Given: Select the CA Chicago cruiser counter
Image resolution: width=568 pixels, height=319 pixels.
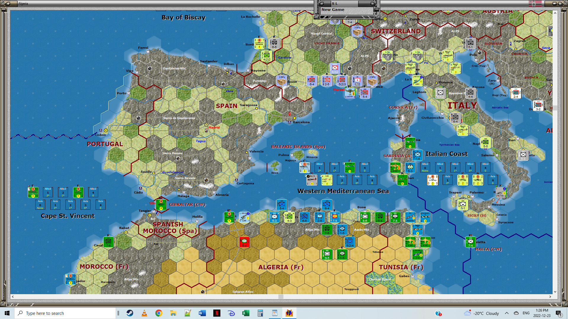Looking at the screenshot, I should click(78, 192).
